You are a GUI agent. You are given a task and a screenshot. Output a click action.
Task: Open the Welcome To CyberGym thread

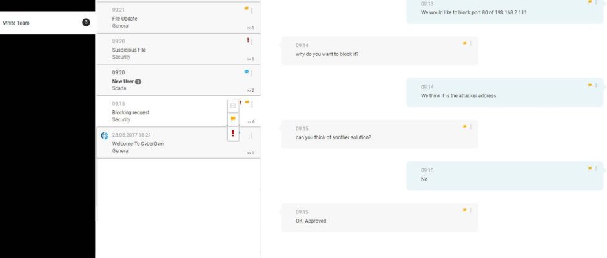coord(178,143)
